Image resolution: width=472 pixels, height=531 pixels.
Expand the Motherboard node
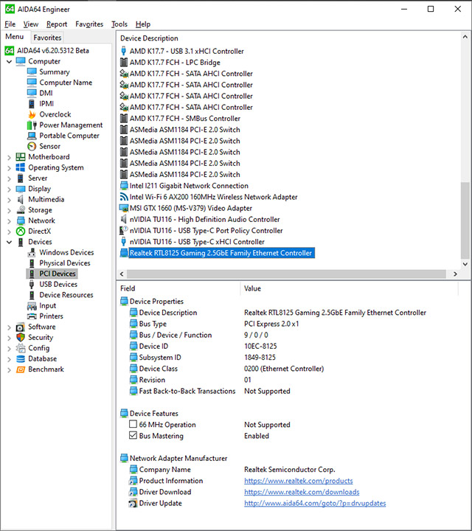(x=9, y=157)
